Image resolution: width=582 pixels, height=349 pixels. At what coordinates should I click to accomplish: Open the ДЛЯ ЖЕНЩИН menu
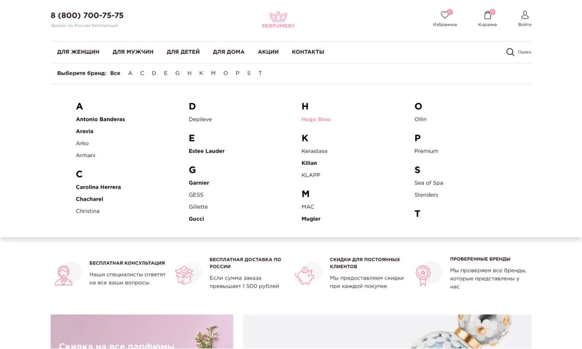coord(78,52)
